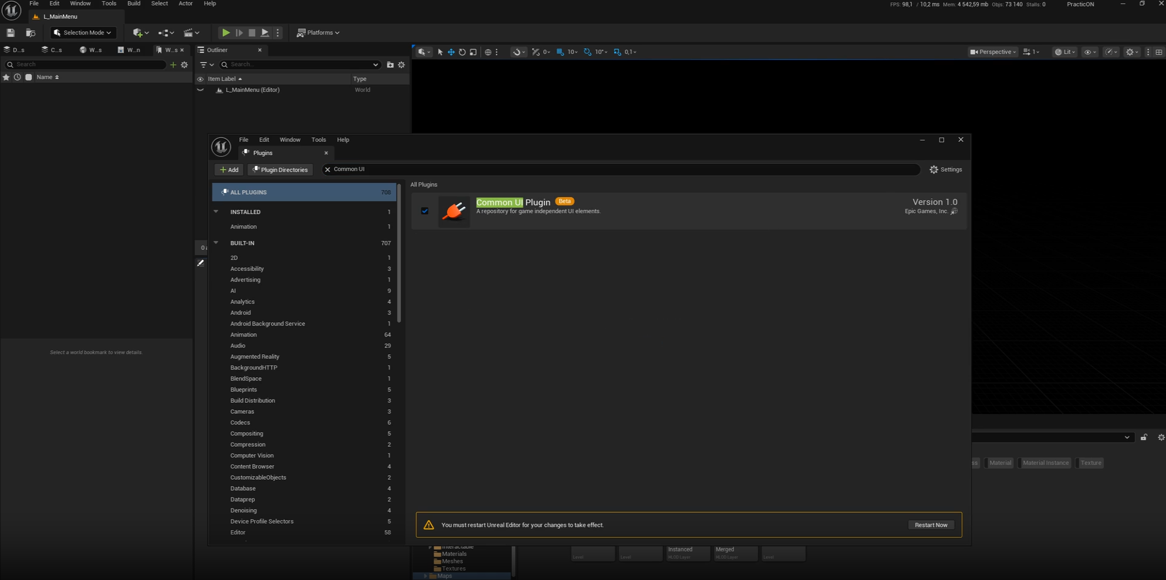The height and width of the screenshot is (580, 1166).
Task: Open the Build menu in main menu bar
Action: tap(134, 4)
